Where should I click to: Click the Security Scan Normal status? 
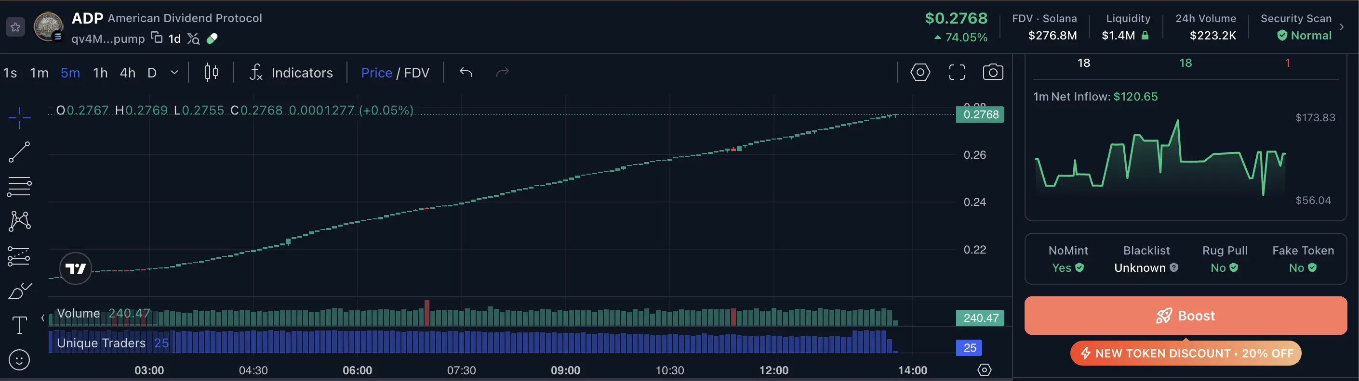(1304, 36)
